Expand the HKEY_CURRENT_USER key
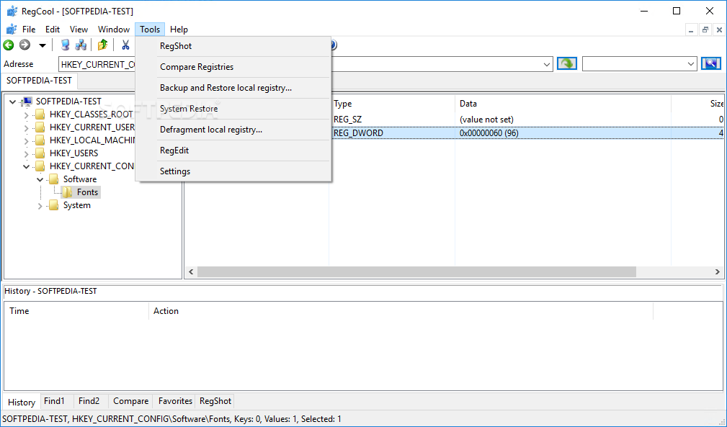Viewport: 727px width, 427px height. click(26, 128)
